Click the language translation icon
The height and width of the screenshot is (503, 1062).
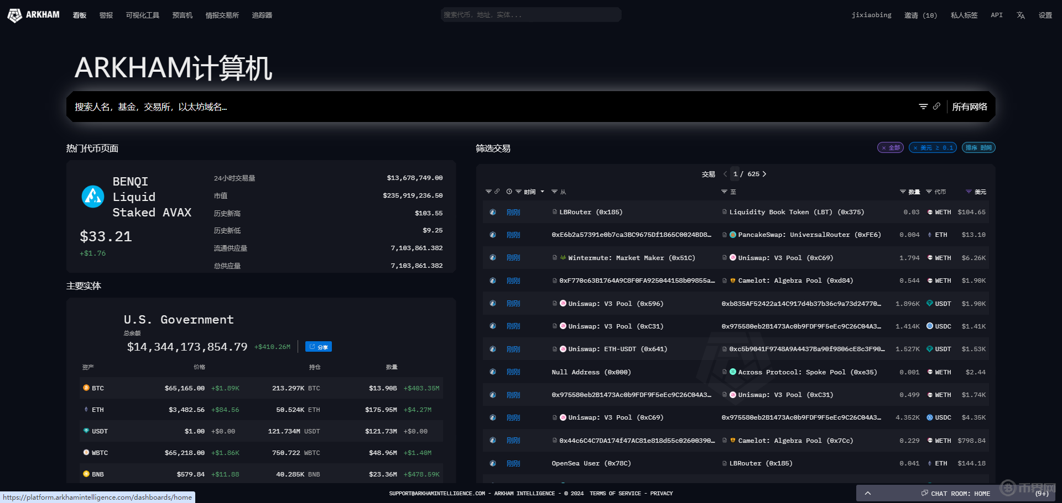(1021, 15)
